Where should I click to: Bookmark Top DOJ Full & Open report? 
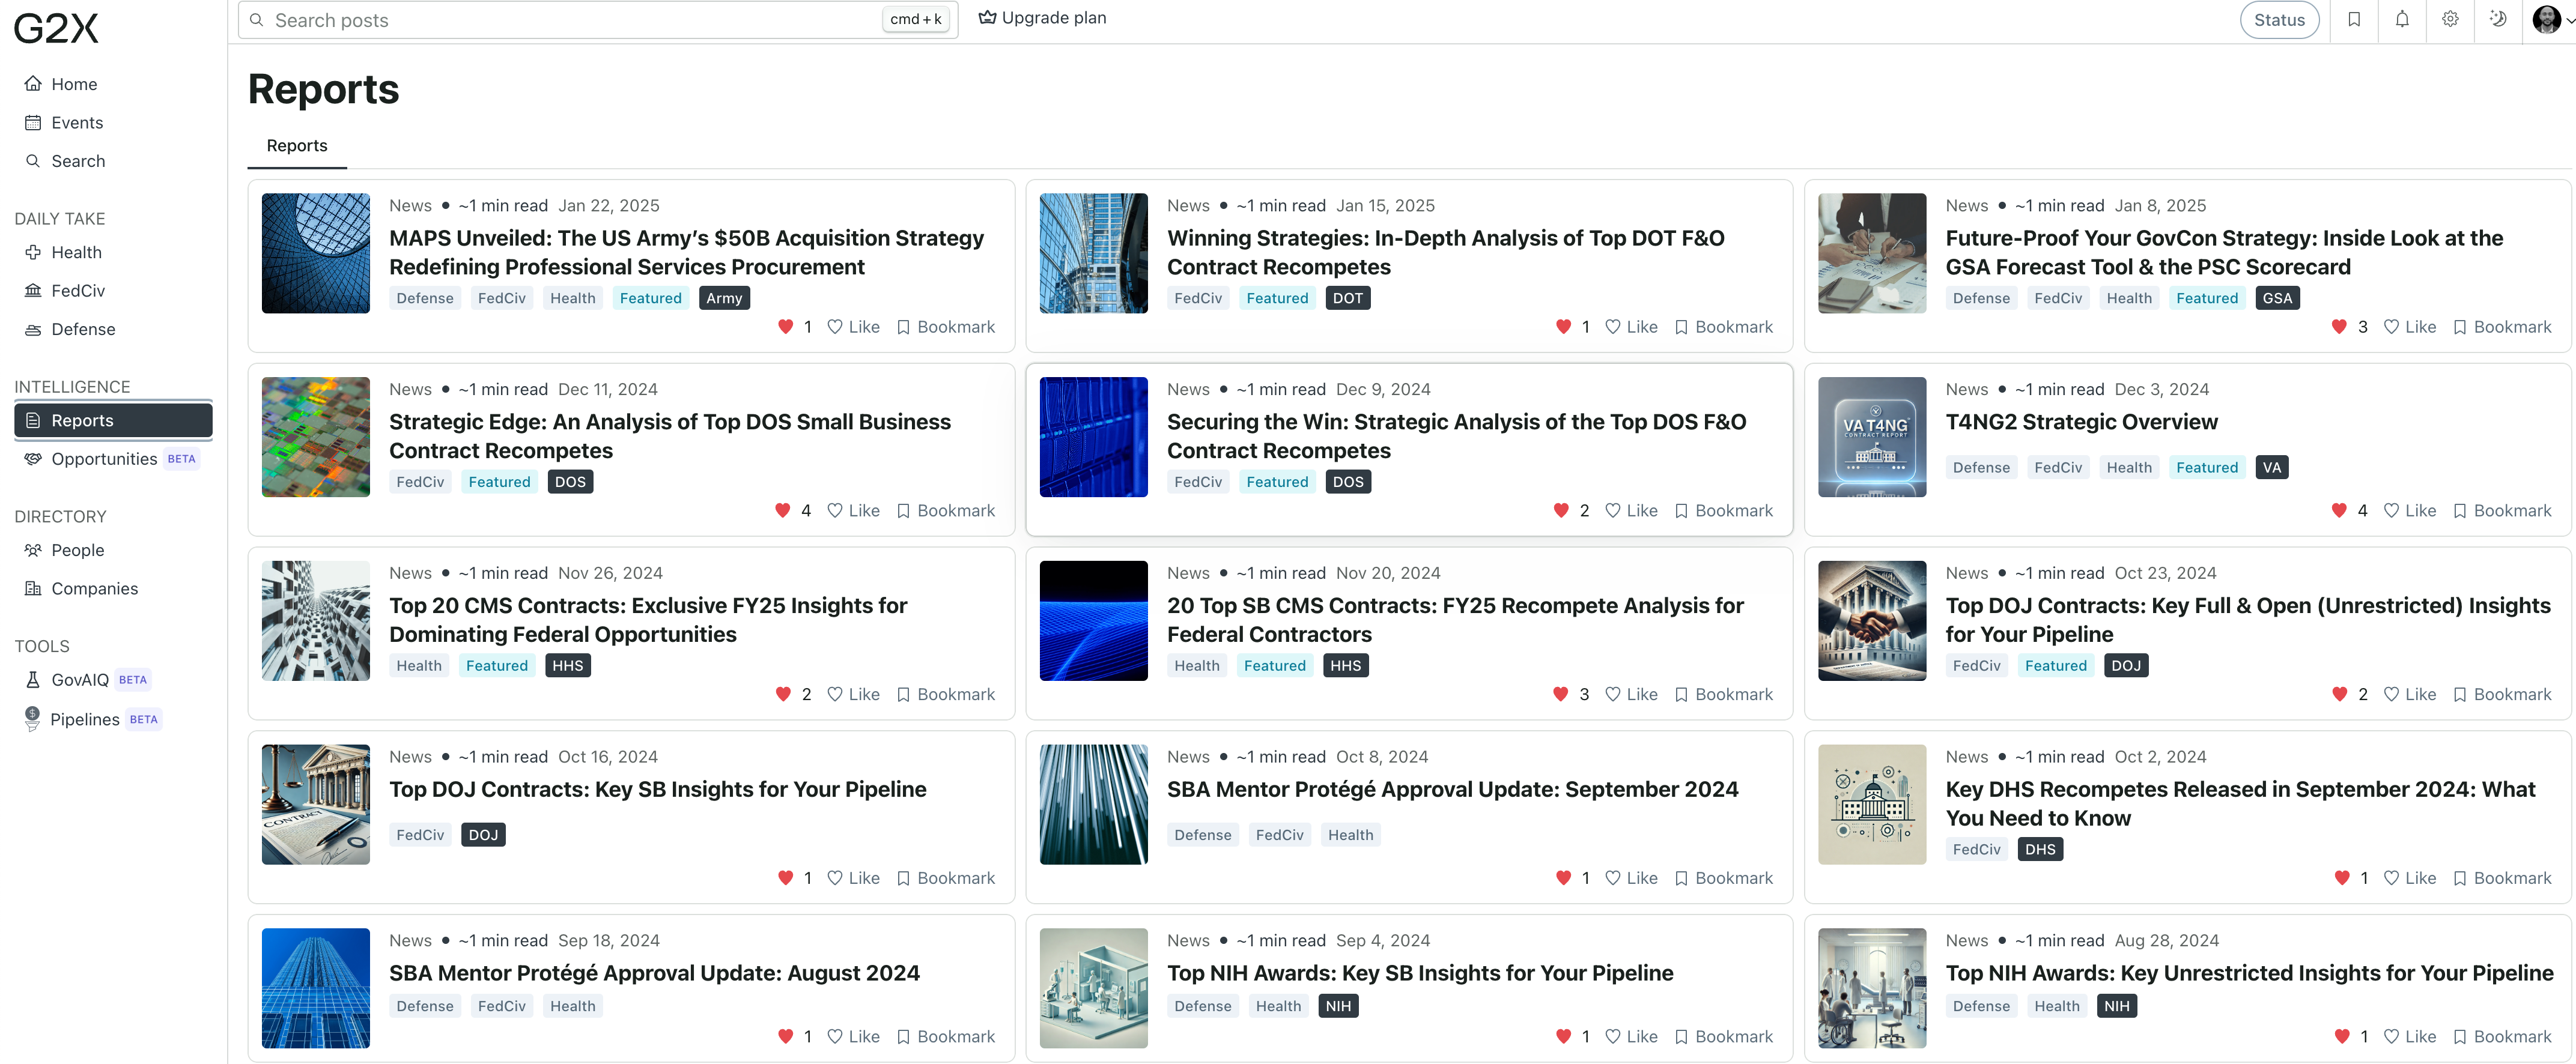[2502, 694]
